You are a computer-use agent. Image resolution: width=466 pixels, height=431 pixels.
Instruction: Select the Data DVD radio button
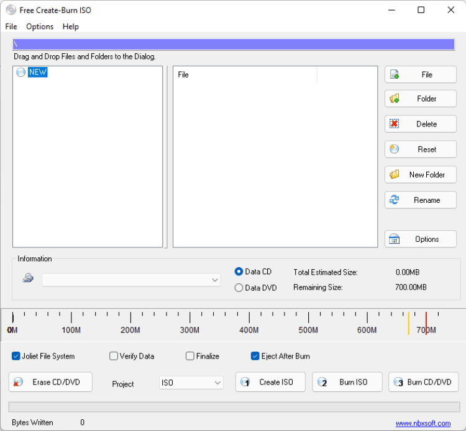pos(239,288)
